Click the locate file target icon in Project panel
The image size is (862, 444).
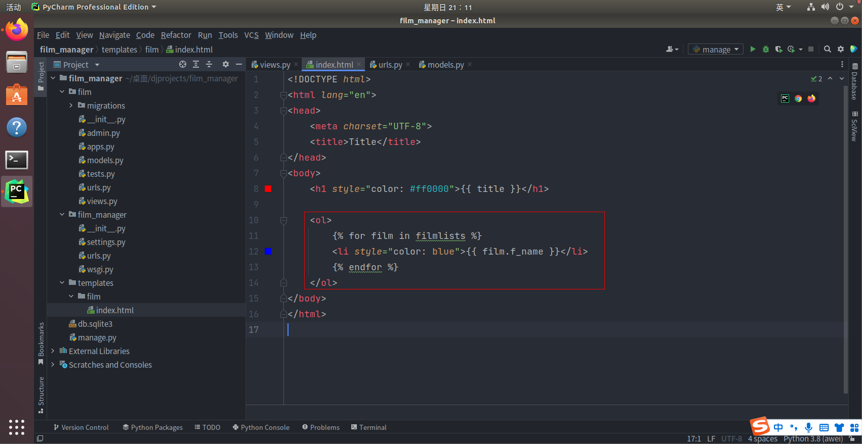183,64
